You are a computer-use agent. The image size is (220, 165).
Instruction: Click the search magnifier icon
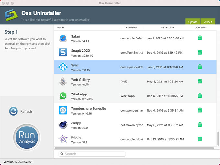point(62,154)
